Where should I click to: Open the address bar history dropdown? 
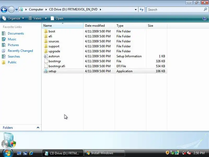[x=136, y=9]
